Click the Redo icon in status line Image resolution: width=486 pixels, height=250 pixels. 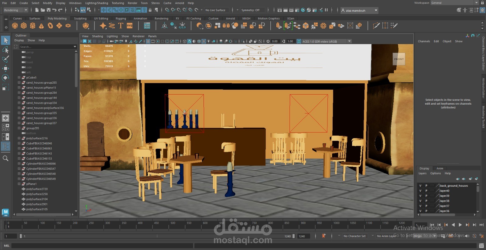pos(60,10)
